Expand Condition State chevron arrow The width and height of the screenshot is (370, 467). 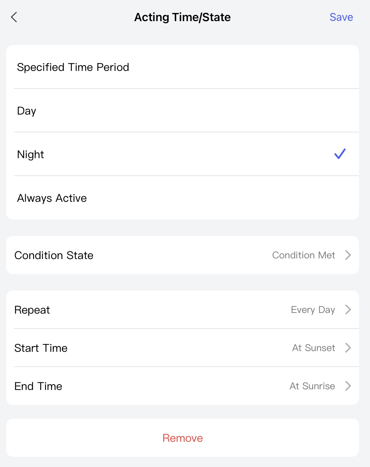pos(348,255)
